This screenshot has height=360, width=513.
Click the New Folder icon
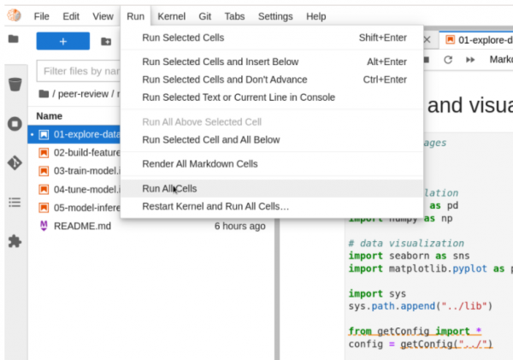click(106, 41)
